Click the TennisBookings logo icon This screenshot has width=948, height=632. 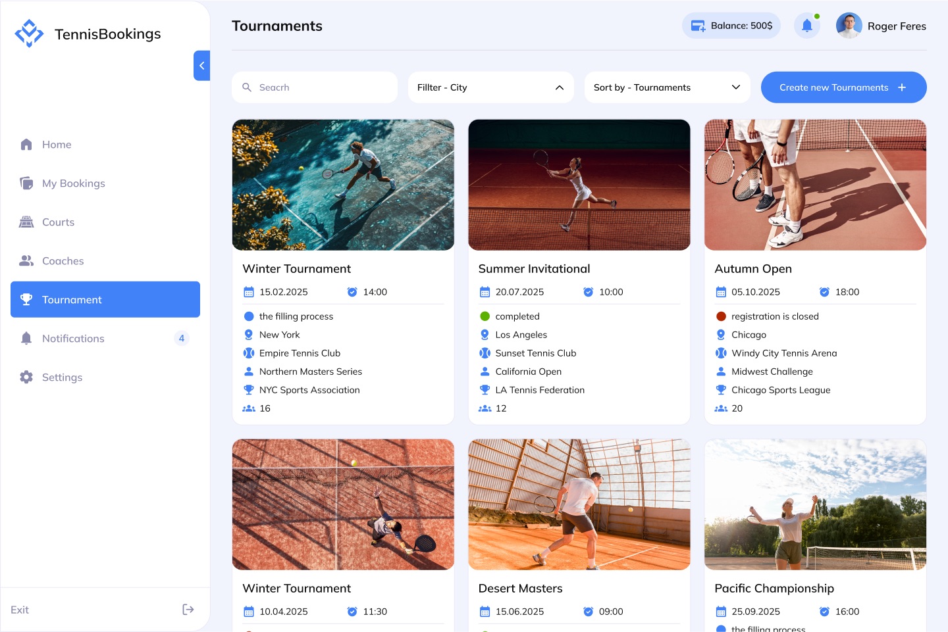pyautogui.click(x=29, y=34)
